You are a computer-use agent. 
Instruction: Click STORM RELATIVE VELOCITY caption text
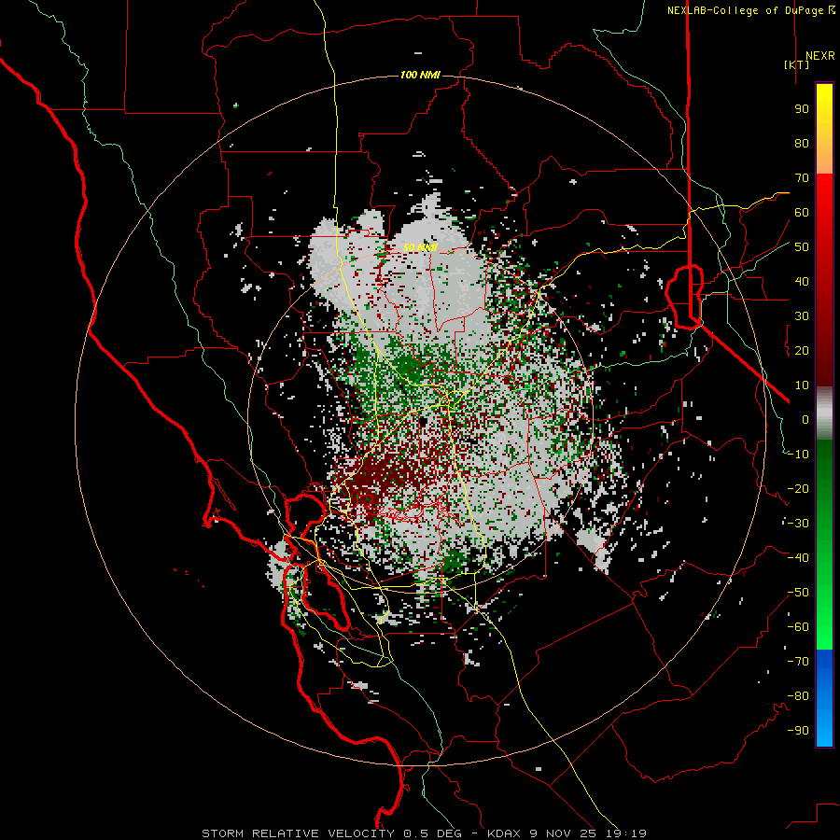(298, 833)
